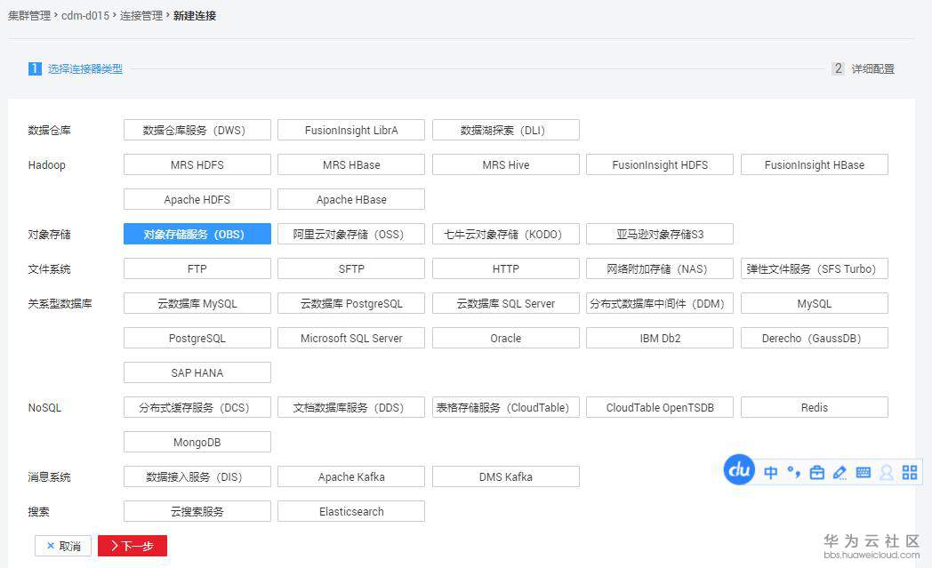The height and width of the screenshot is (568, 932).
Task: Select Apache Kafka connector
Action: click(351, 476)
